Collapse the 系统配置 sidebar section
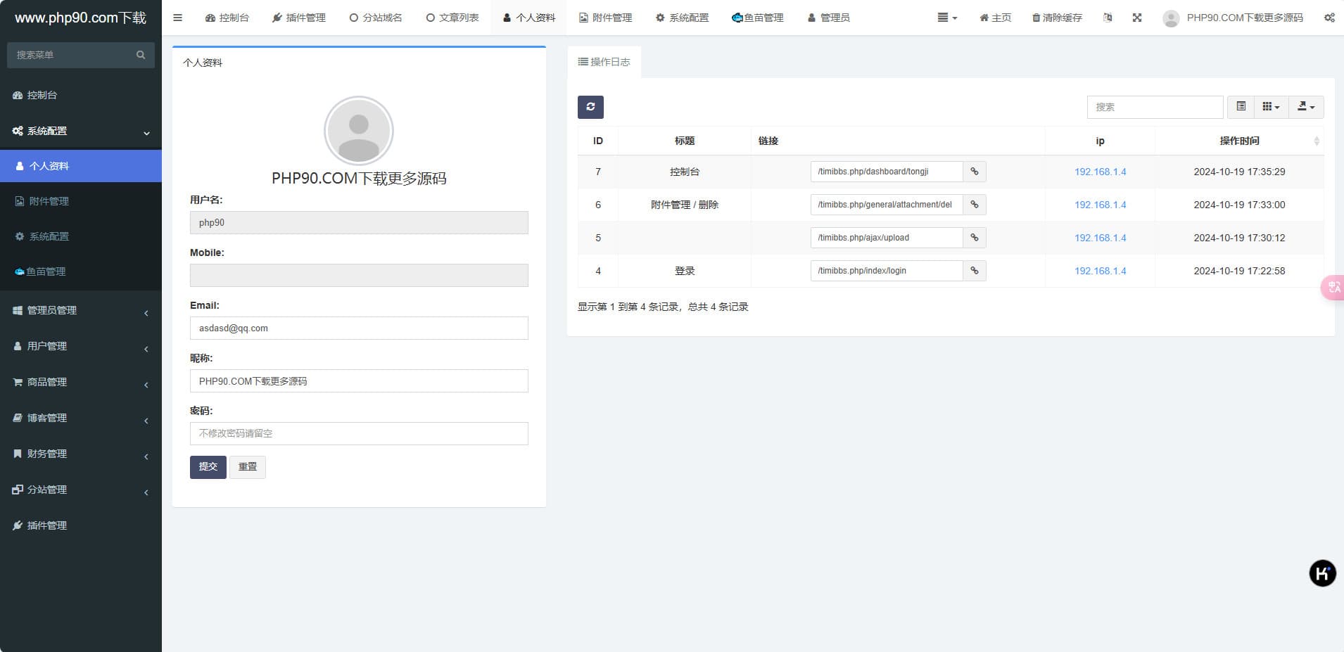The image size is (1344, 652). tap(80, 131)
